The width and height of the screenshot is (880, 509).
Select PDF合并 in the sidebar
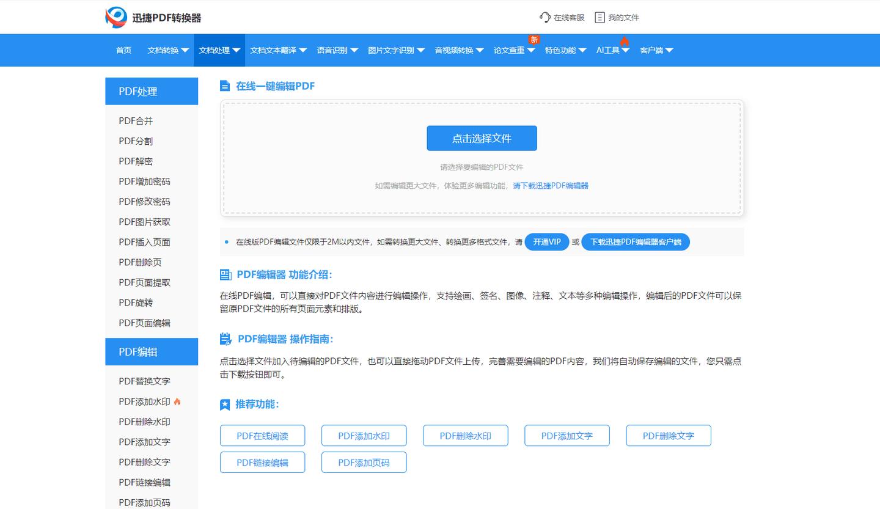pos(136,121)
